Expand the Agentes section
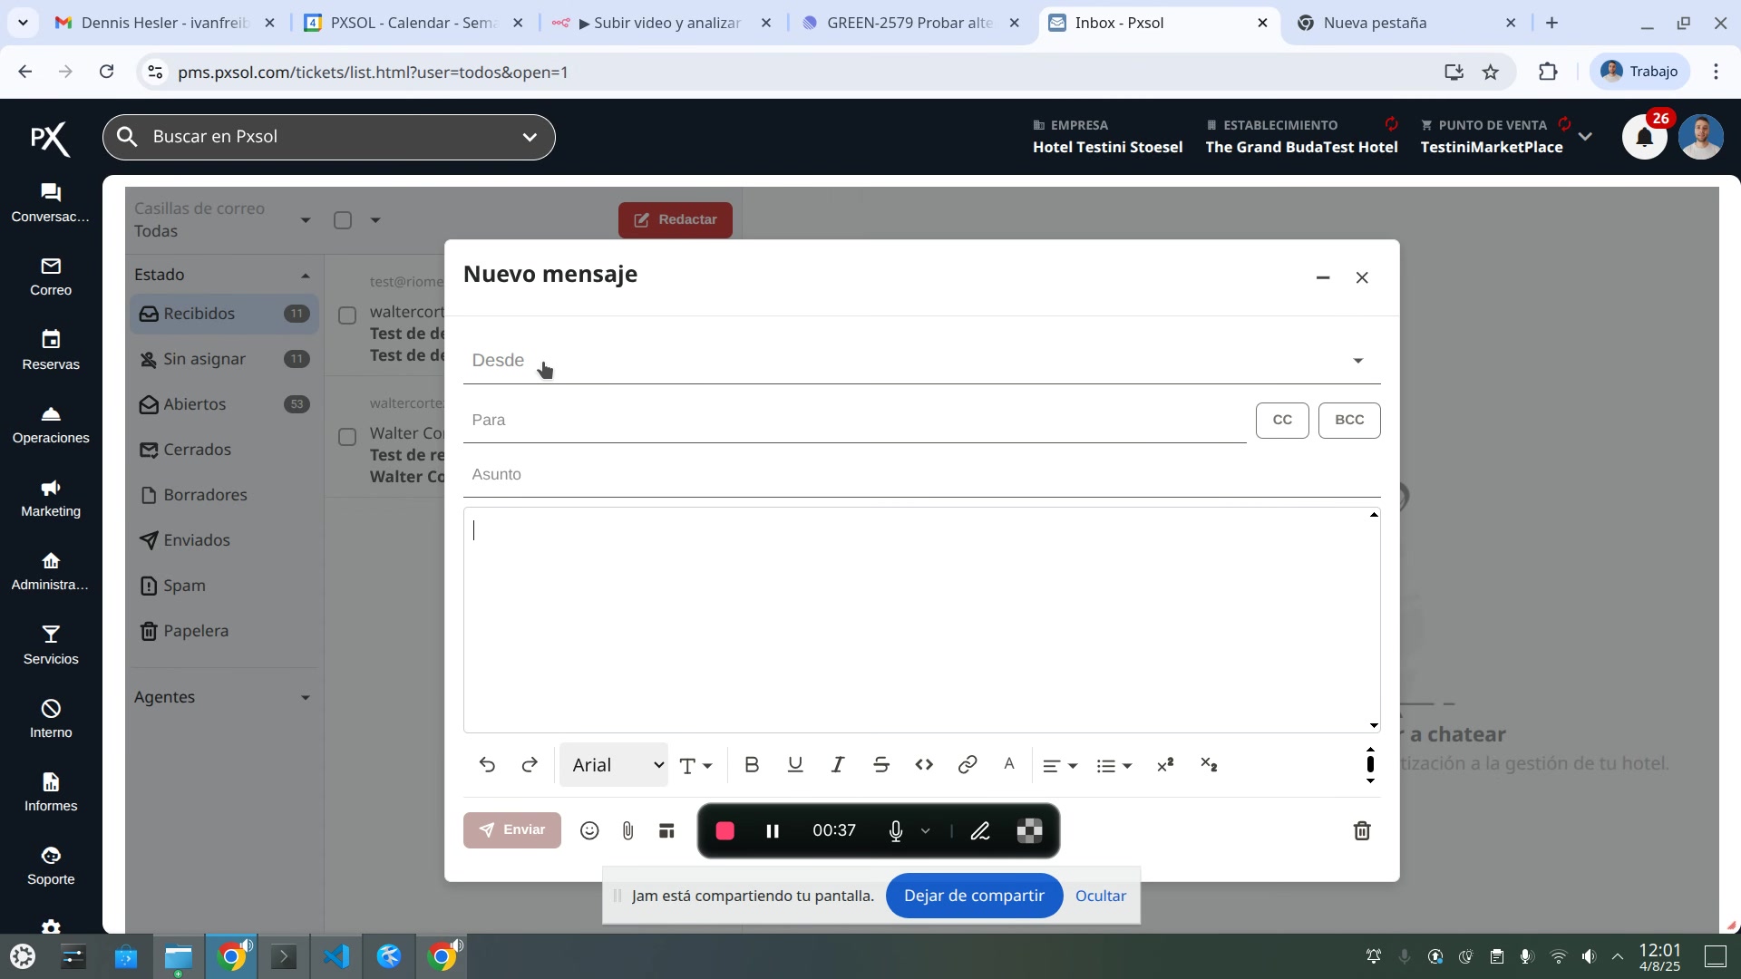This screenshot has width=1741, height=979. (x=223, y=697)
